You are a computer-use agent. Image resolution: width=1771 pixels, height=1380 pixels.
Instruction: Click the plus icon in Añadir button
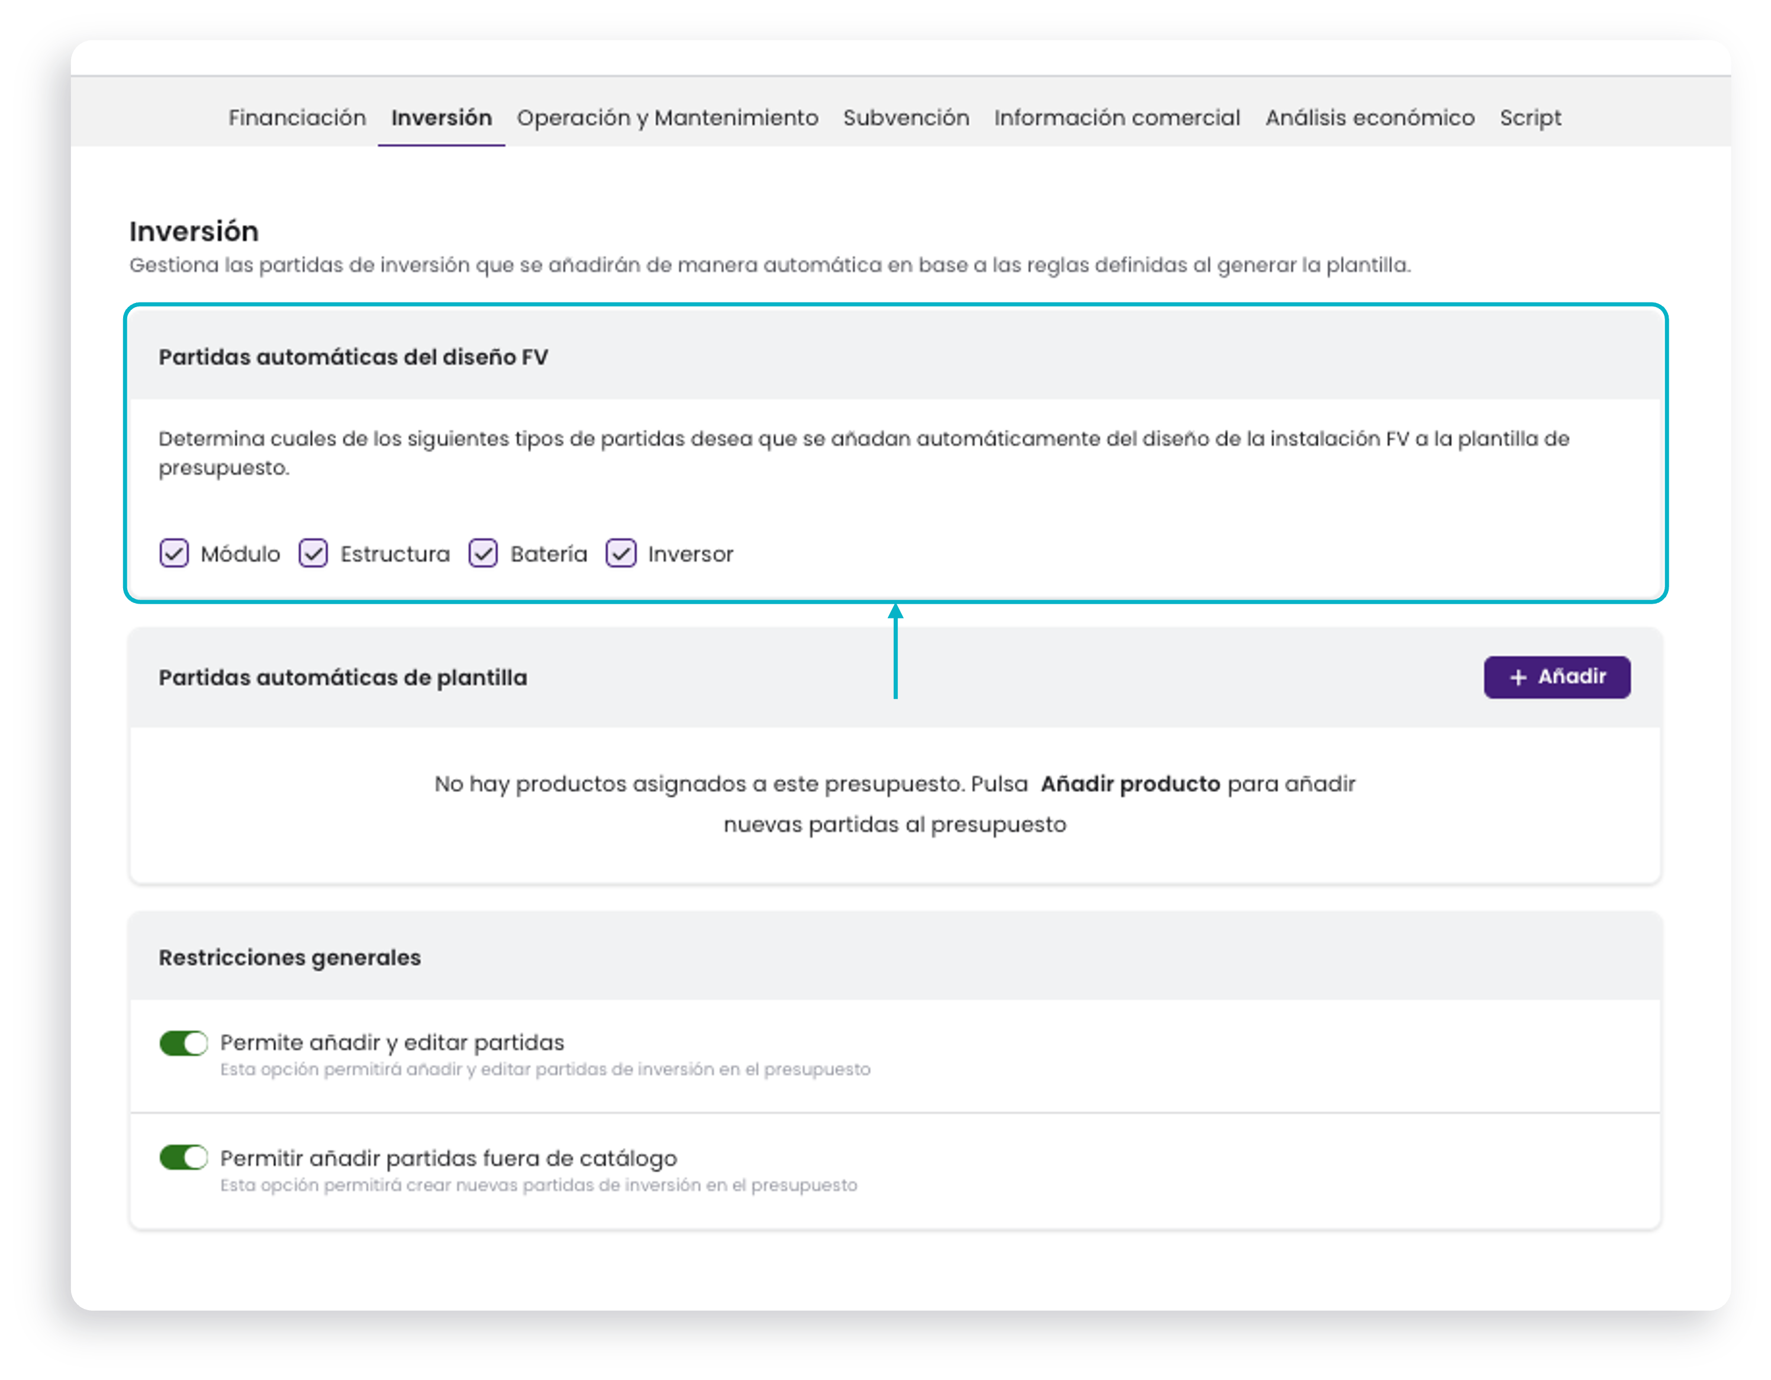pyautogui.click(x=1518, y=677)
